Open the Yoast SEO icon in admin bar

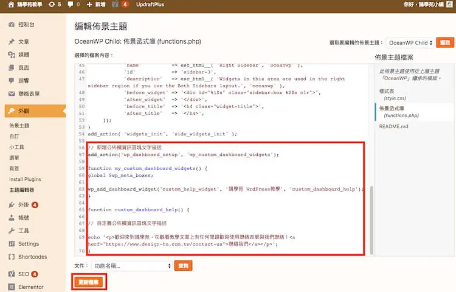(115, 5)
